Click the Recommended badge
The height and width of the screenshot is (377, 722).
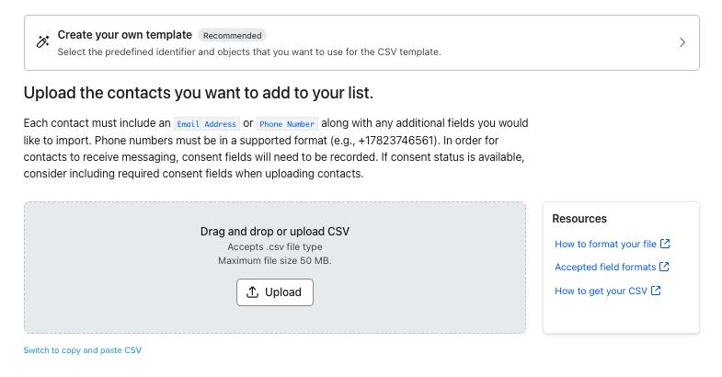pos(233,36)
